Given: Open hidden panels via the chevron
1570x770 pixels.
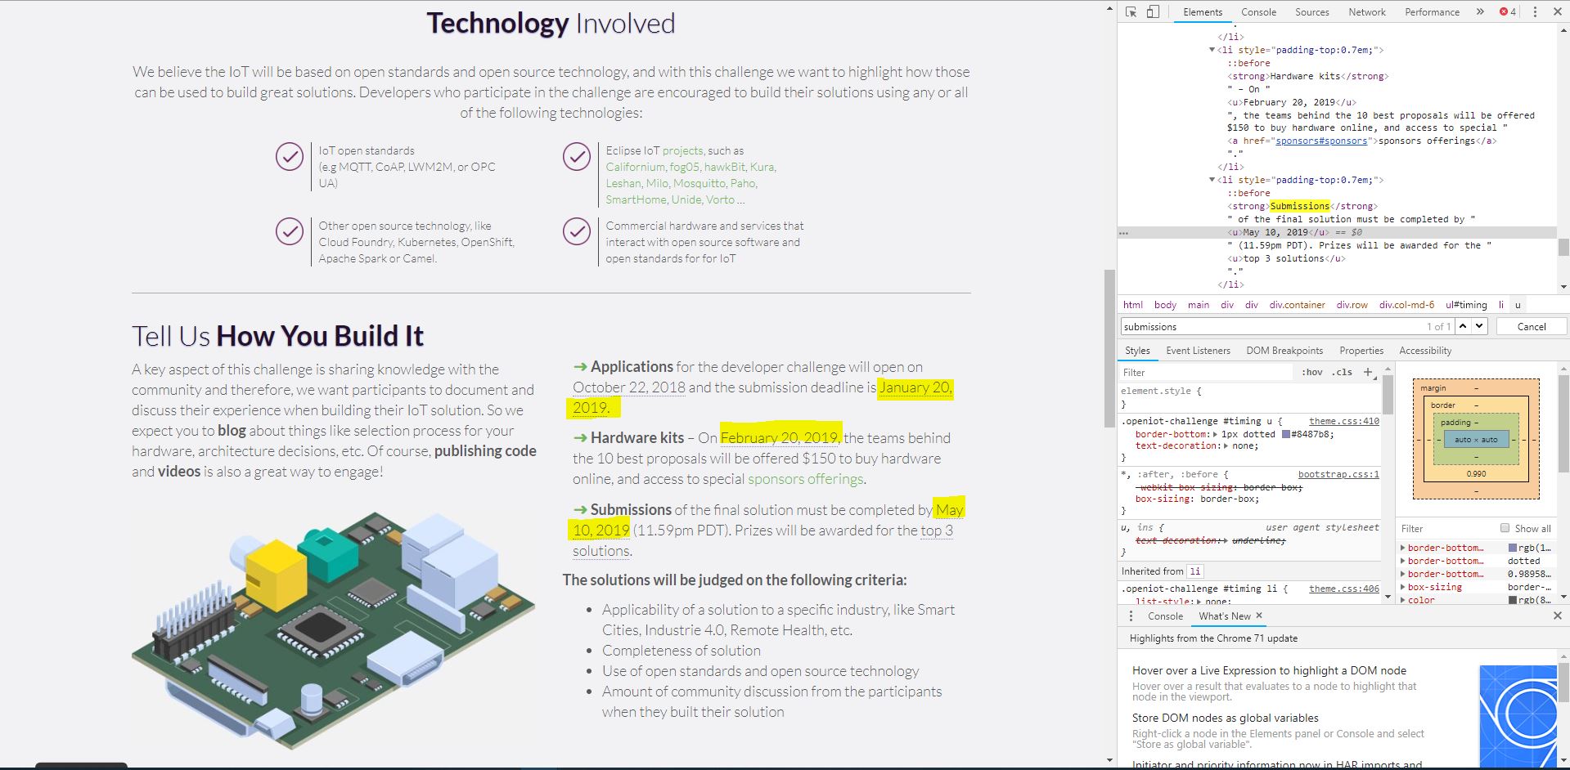Looking at the screenshot, I should click(1481, 11).
